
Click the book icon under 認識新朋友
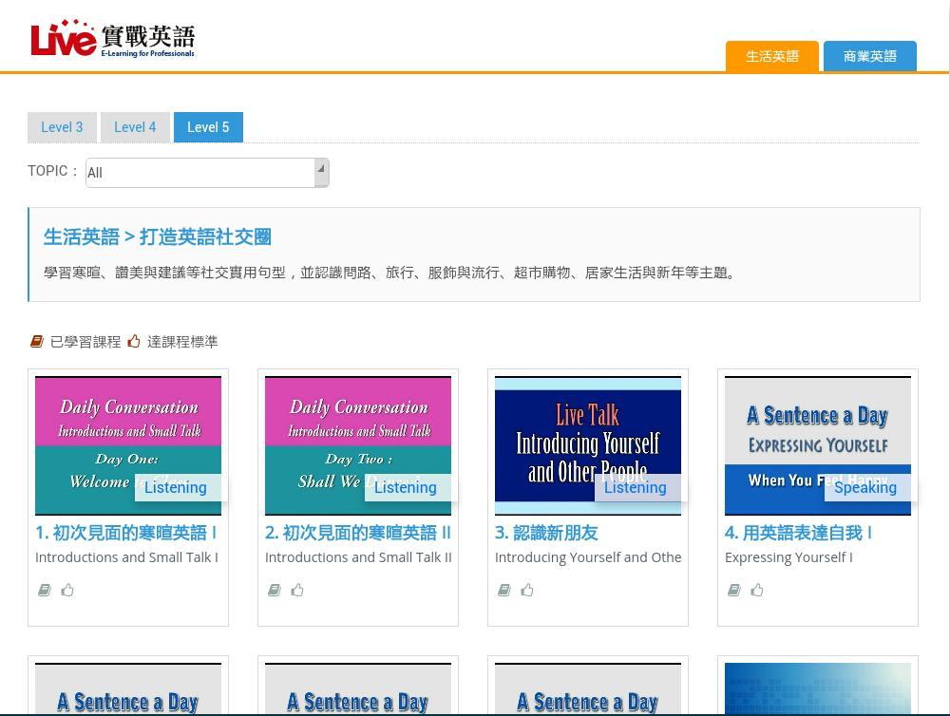click(504, 590)
